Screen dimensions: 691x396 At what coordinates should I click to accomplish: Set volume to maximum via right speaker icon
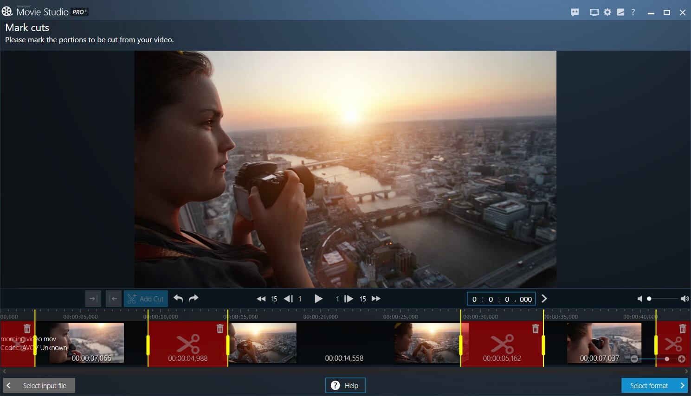pyautogui.click(x=684, y=299)
